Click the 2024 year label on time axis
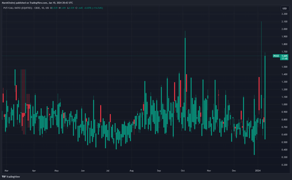Image resolution: width=292 pixels, height=180 pixels. coord(258,171)
